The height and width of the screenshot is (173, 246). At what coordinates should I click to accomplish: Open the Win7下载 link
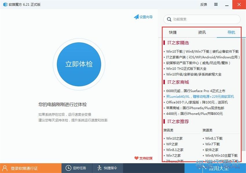[x=212, y=144]
